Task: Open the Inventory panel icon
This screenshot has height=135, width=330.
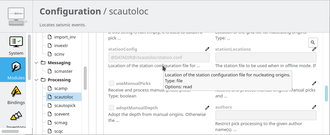Action: click(x=16, y=116)
